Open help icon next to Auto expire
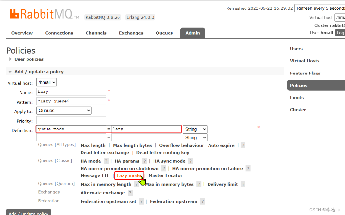The width and height of the screenshot is (345, 215). pos(243,145)
